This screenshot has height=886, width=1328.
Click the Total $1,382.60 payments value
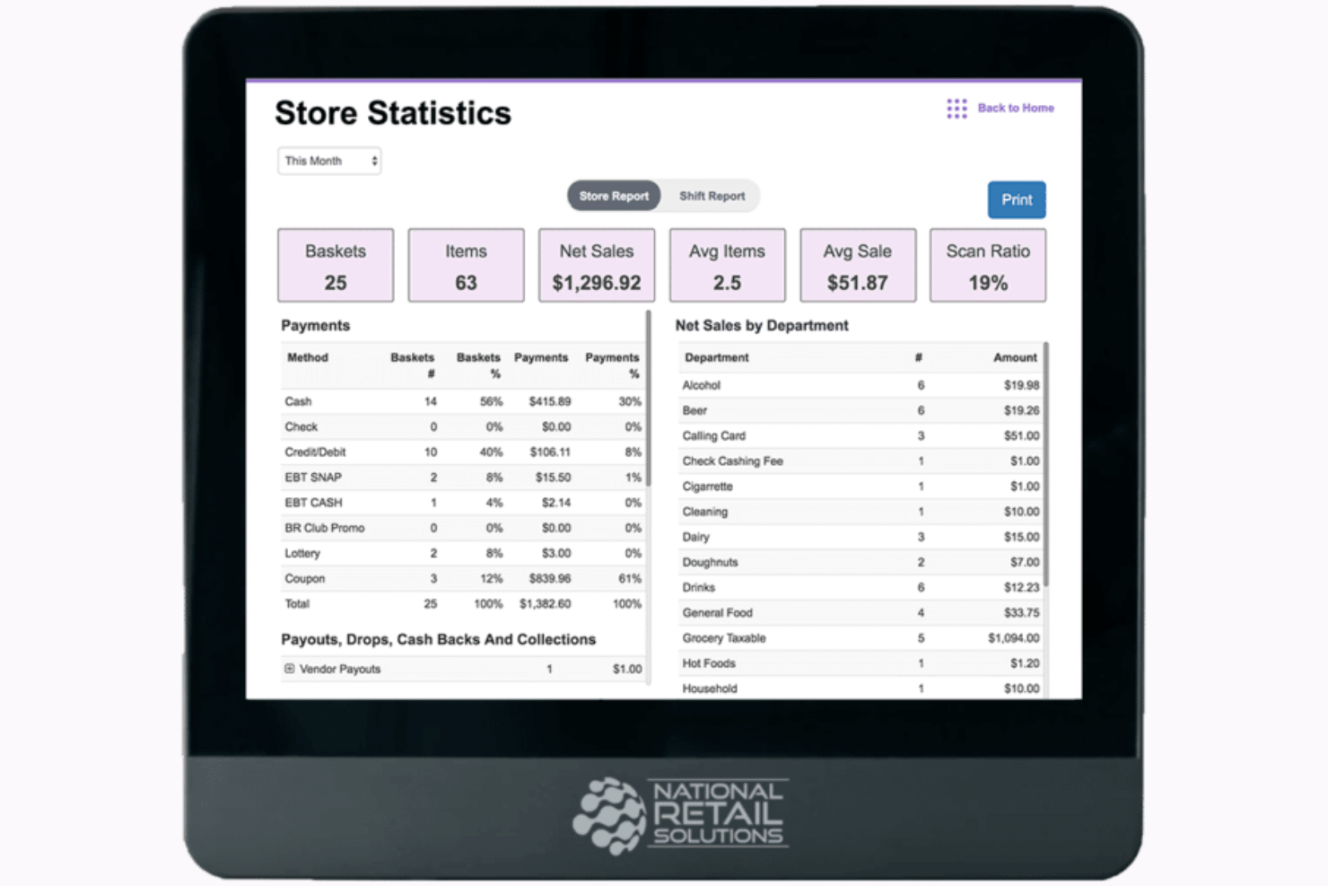[x=545, y=604]
